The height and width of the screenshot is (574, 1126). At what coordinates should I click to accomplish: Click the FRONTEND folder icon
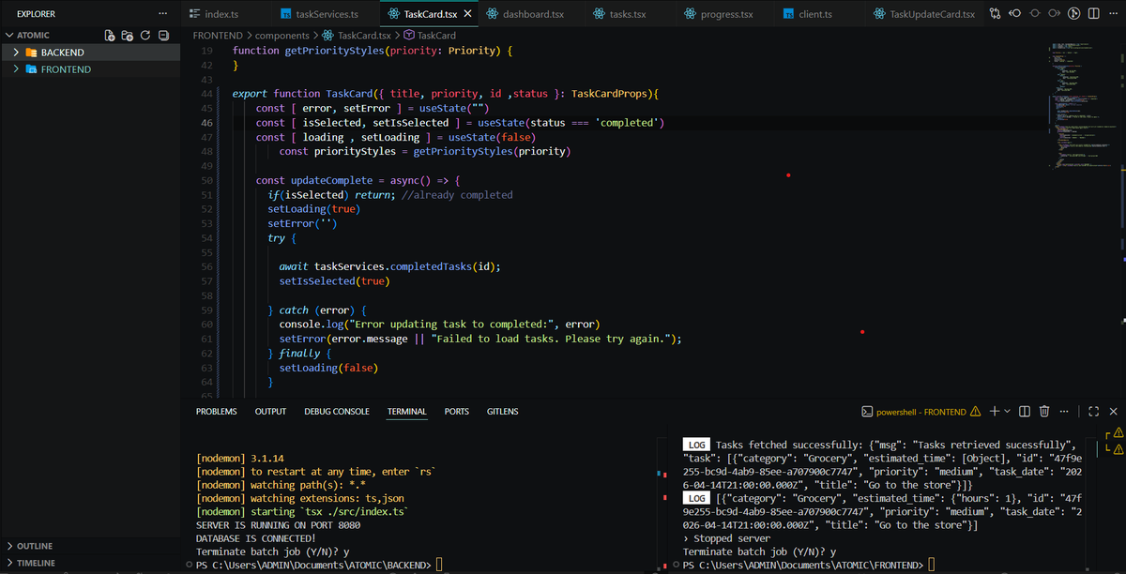(32, 69)
